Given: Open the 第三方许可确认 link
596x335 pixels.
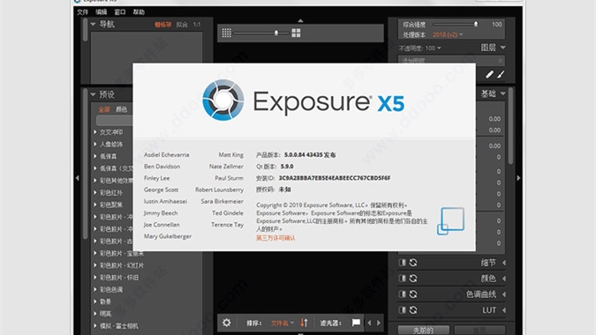Looking at the screenshot, I should pyautogui.click(x=275, y=238).
